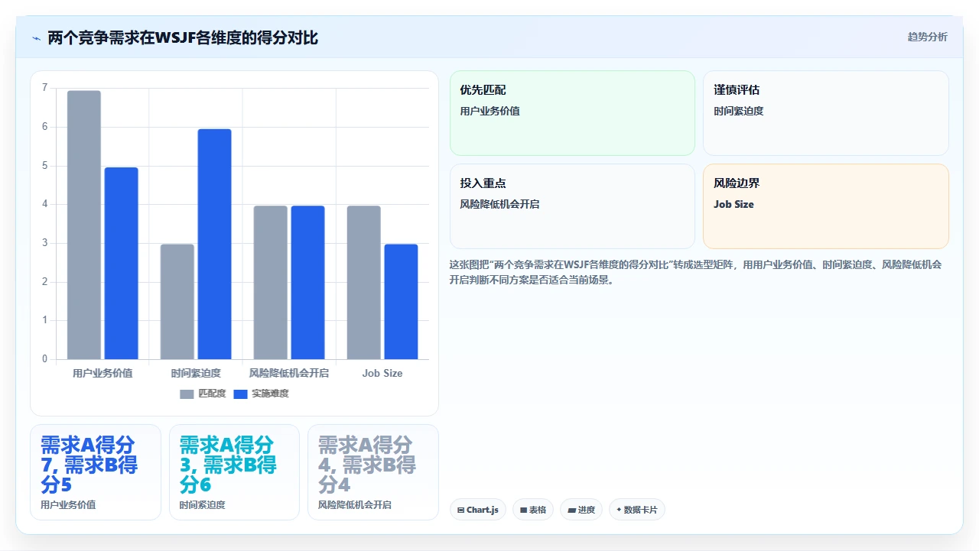Viewport: 979px width, 551px height.
Task: Click the 风险降低机会开启 axis label
Action: (x=289, y=373)
